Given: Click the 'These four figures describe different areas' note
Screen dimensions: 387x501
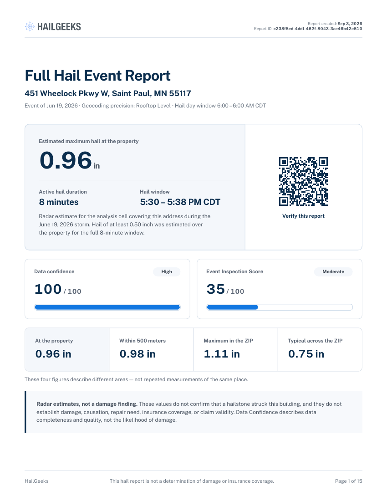Looking at the screenshot, I should [x=136, y=379].
